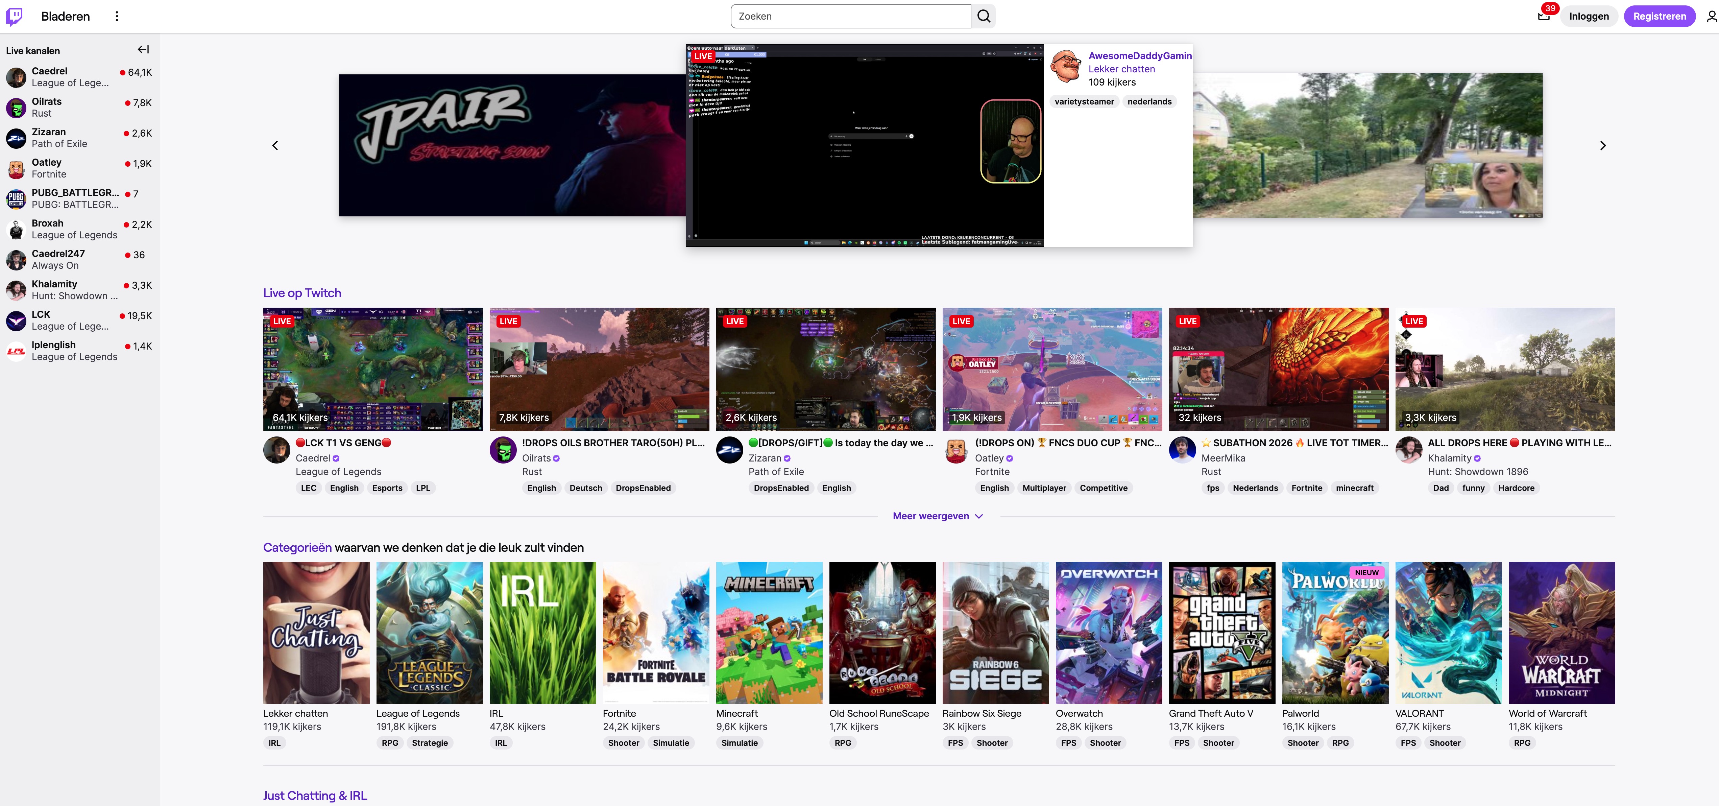Open the VALORANT category cover
The width and height of the screenshot is (1719, 806).
coord(1449,632)
